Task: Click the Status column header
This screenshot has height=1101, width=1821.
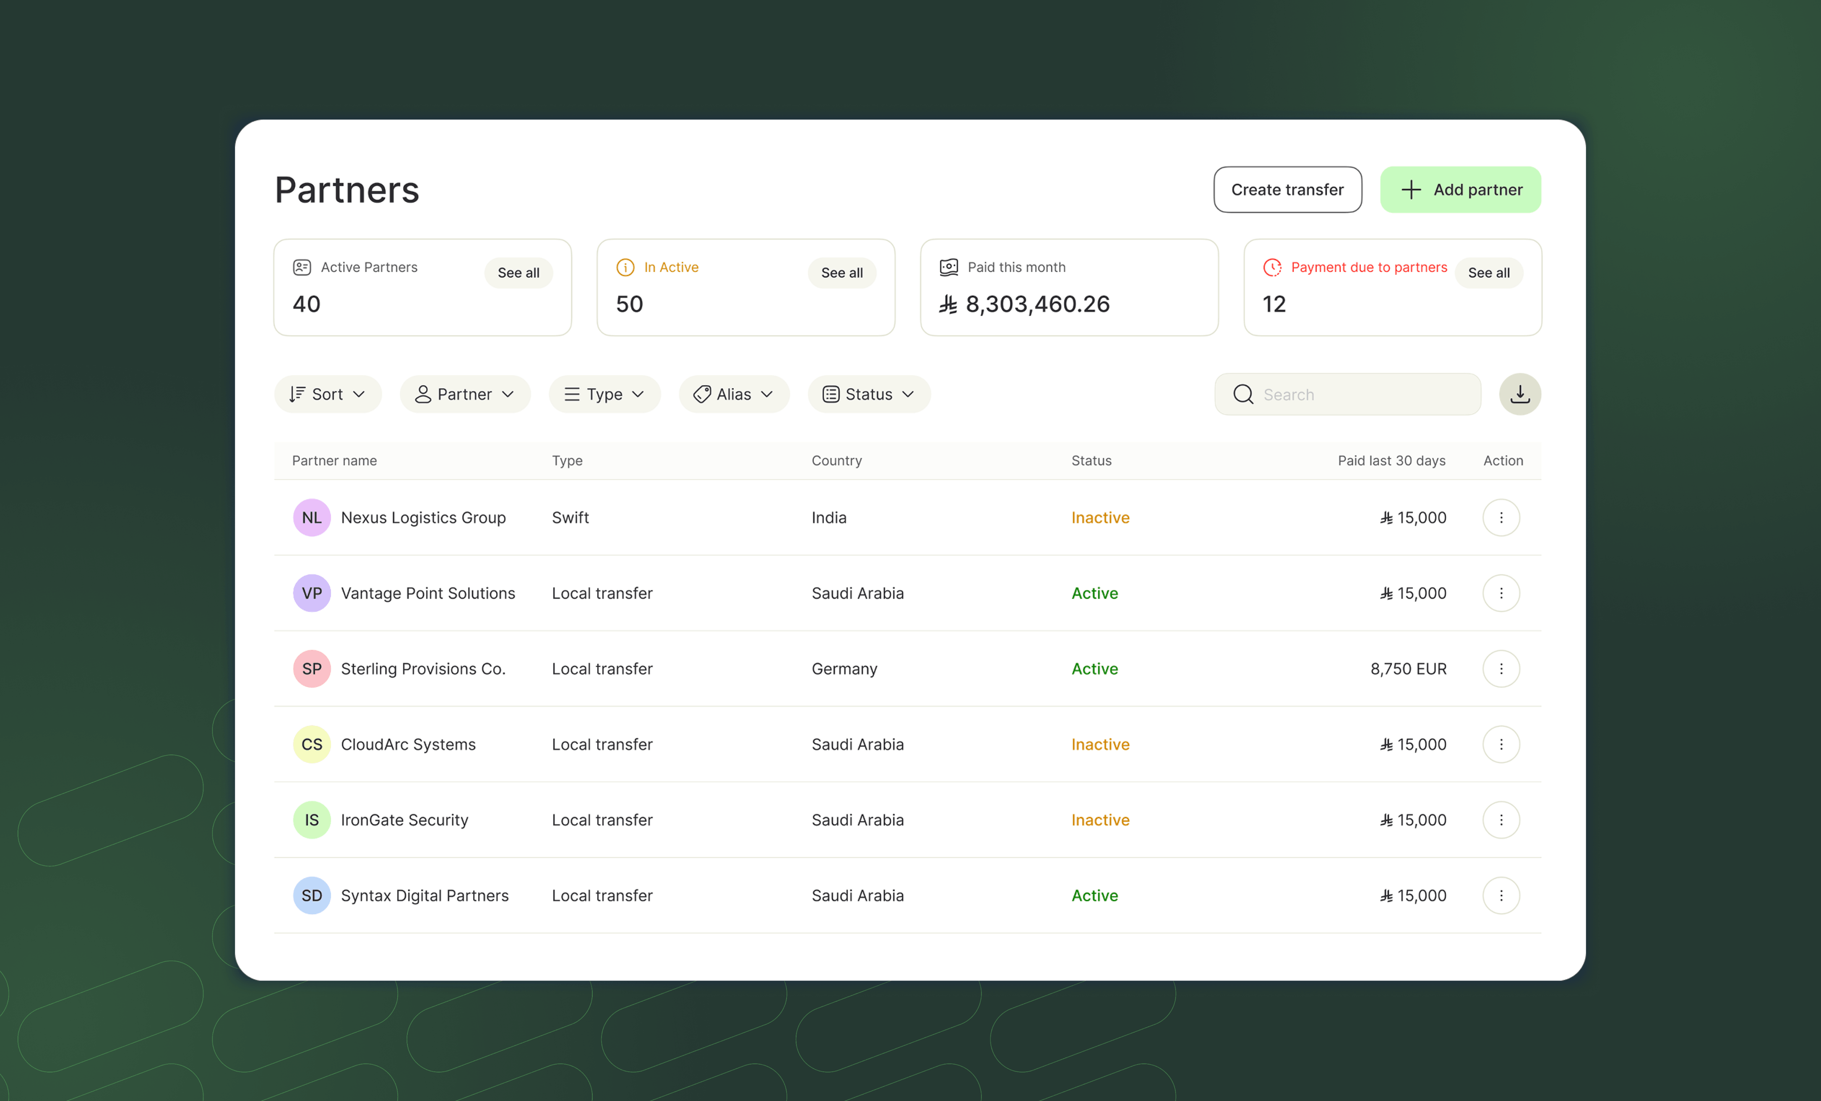Action: click(1091, 461)
